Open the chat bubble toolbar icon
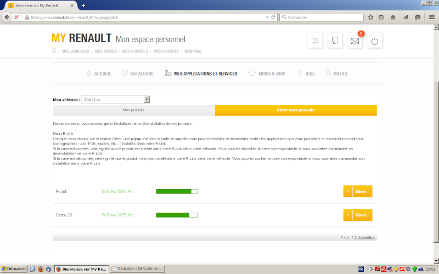 (418, 18)
